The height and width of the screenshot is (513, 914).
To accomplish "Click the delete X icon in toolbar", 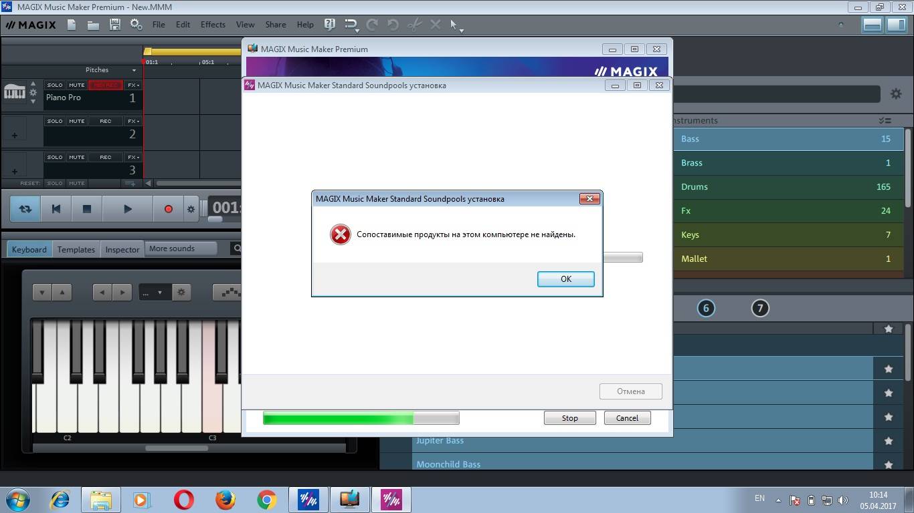I will tap(436, 25).
